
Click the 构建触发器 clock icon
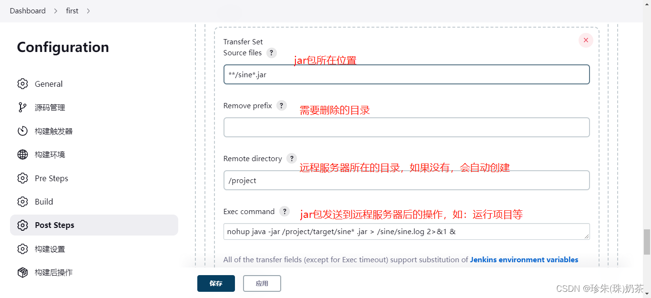point(22,131)
